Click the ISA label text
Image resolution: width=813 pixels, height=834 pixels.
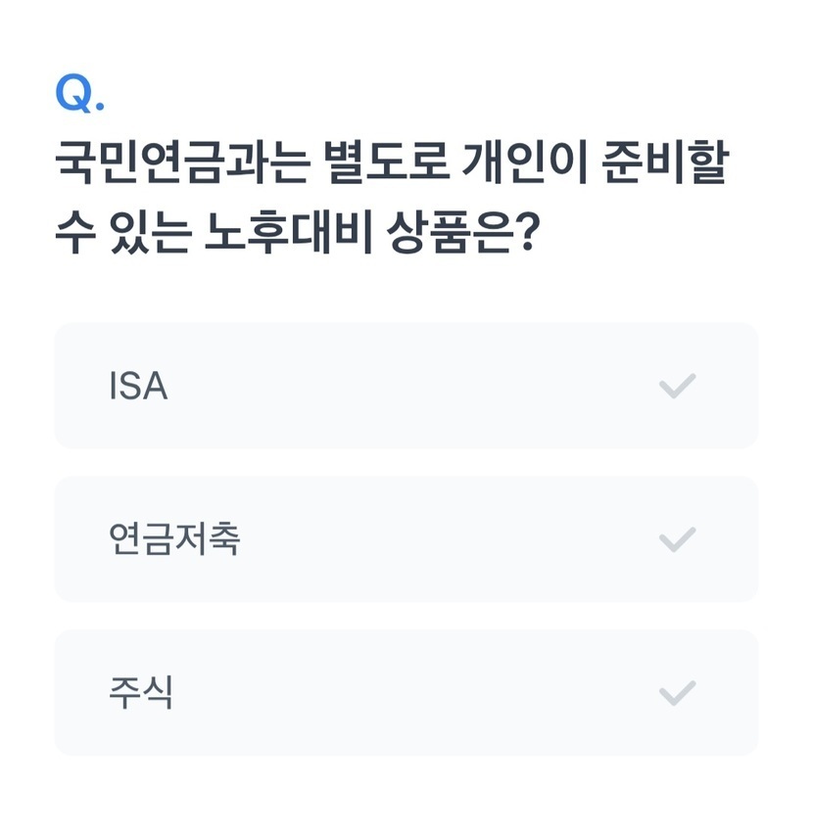click(138, 387)
